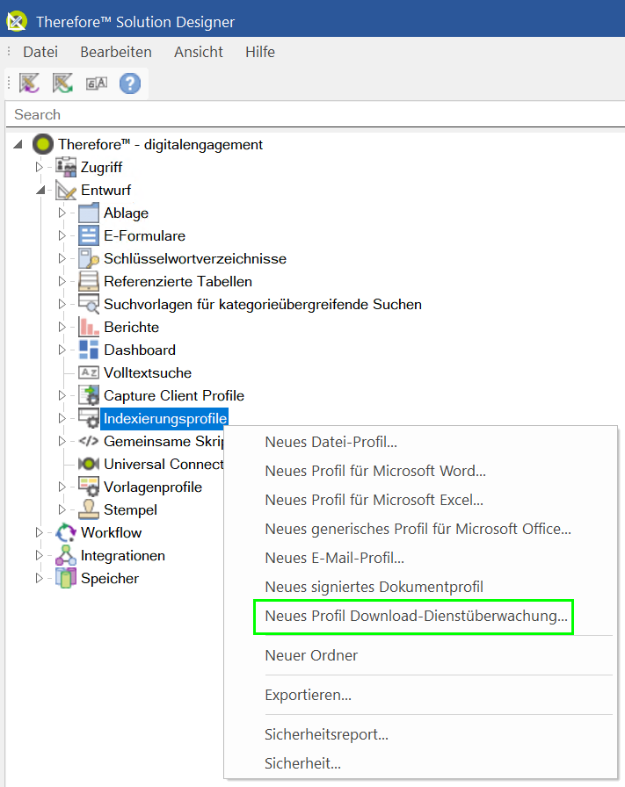Click the Dashboard tiles icon
The height and width of the screenshot is (787, 625).
[x=89, y=350]
